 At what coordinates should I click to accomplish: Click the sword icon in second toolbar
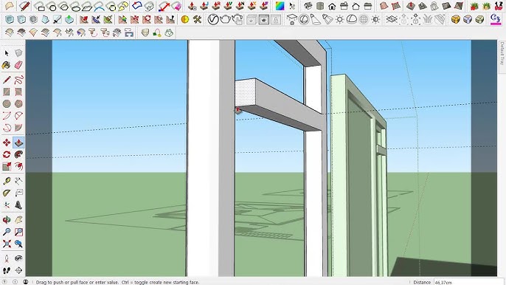57,20
